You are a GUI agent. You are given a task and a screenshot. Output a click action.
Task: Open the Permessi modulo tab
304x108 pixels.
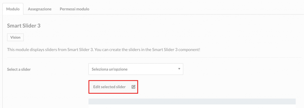75,9
